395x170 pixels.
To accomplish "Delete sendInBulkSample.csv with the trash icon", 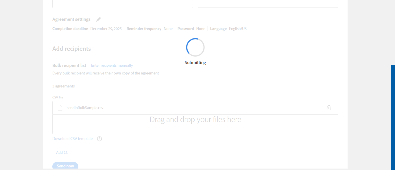I will click(x=329, y=108).
